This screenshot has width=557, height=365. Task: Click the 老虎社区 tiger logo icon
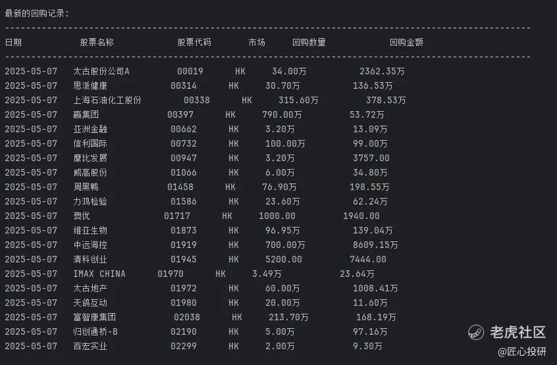(476, 332)
